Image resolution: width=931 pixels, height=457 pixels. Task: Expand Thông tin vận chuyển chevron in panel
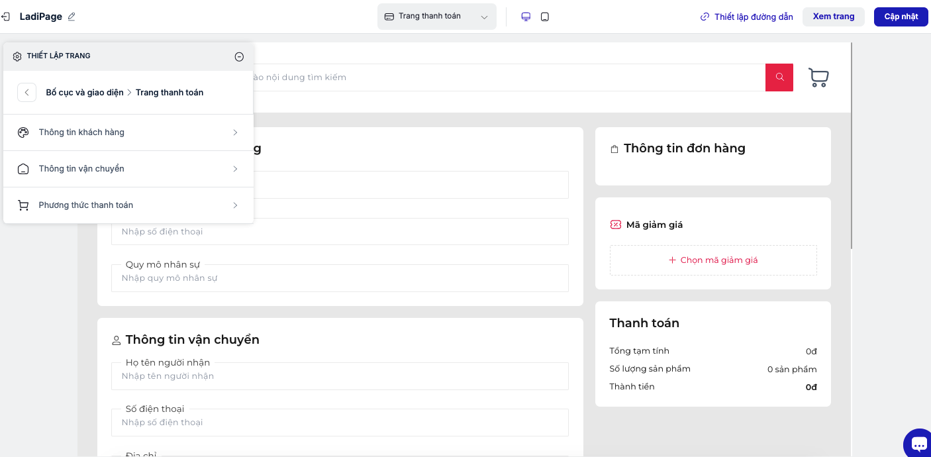pos(235,169)
